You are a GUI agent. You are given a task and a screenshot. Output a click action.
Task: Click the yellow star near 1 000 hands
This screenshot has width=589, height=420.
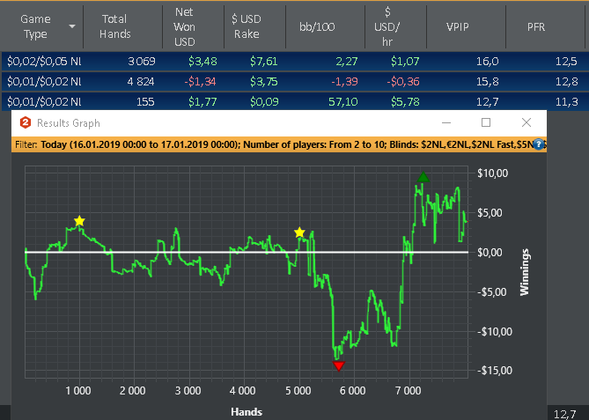tap(79, 220)
